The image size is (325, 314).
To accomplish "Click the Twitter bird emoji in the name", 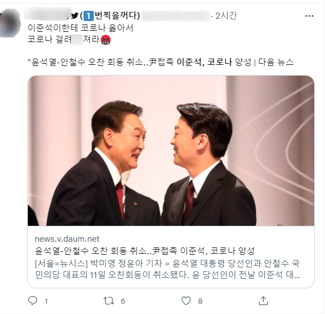I will tap(75, 16).
